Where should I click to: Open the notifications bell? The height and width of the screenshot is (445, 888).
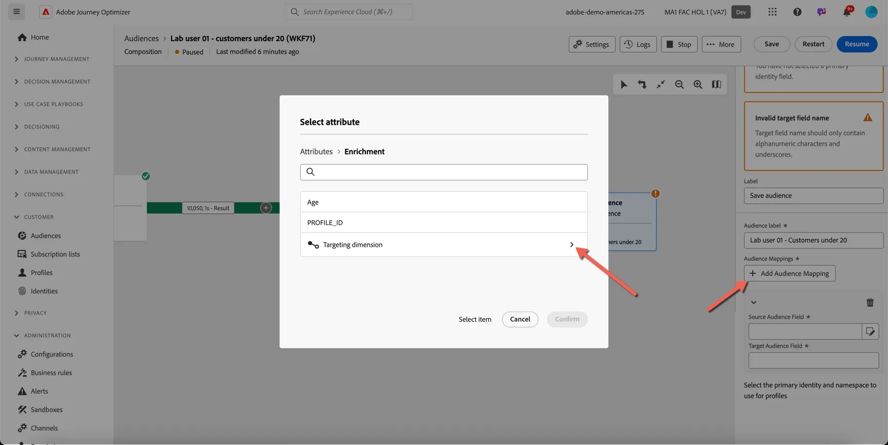click(847, 12)
